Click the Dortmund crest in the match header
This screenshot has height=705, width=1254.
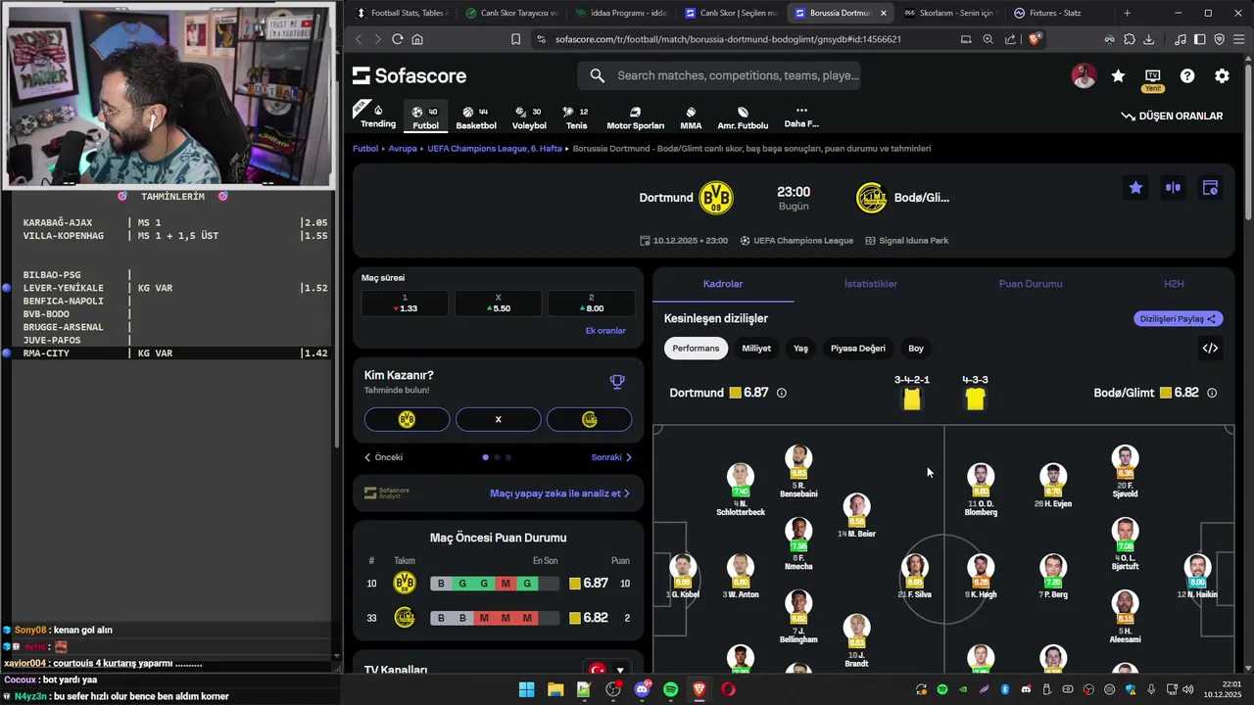716,197
